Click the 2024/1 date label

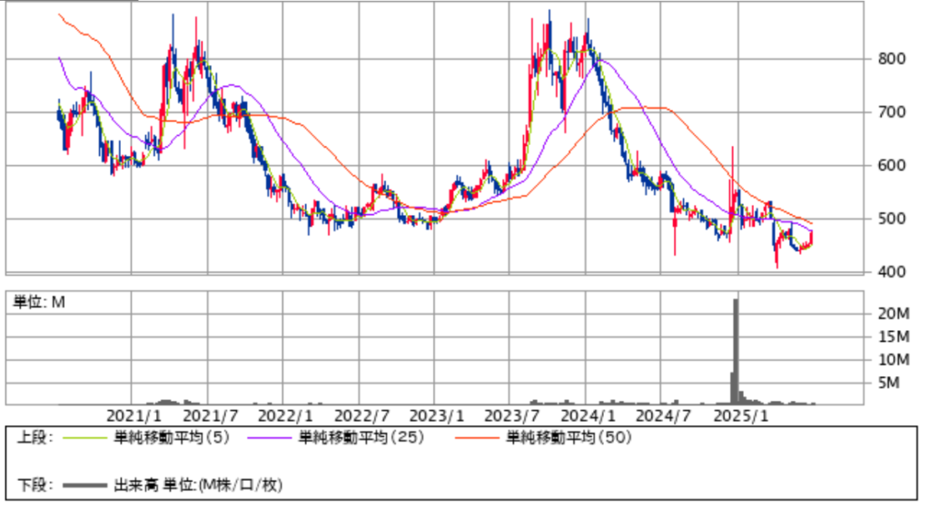pos(588,416)
